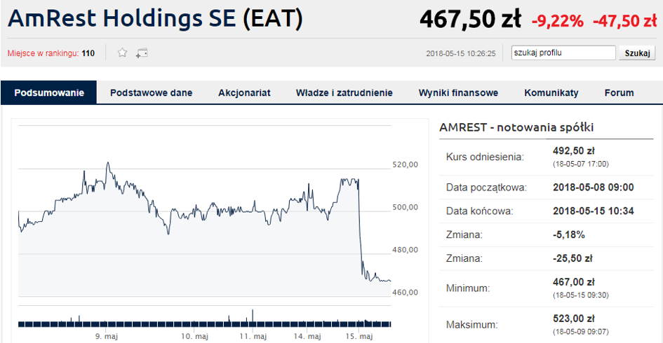The width and height of the screenshot is (663, 343).
Task: Open the Komunikaty tab
Action: [x=551, y=92]
